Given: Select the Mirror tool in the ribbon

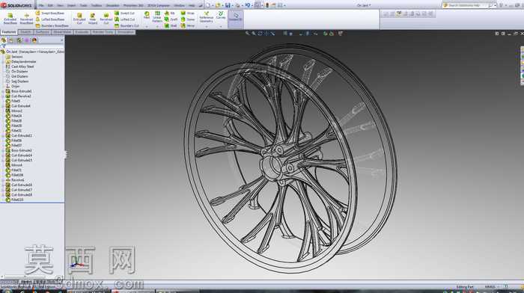Looking at the screenshot, I should pyautogui.click(x=187, y=25).
